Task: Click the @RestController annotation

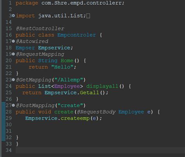Action: click(40, 28)
